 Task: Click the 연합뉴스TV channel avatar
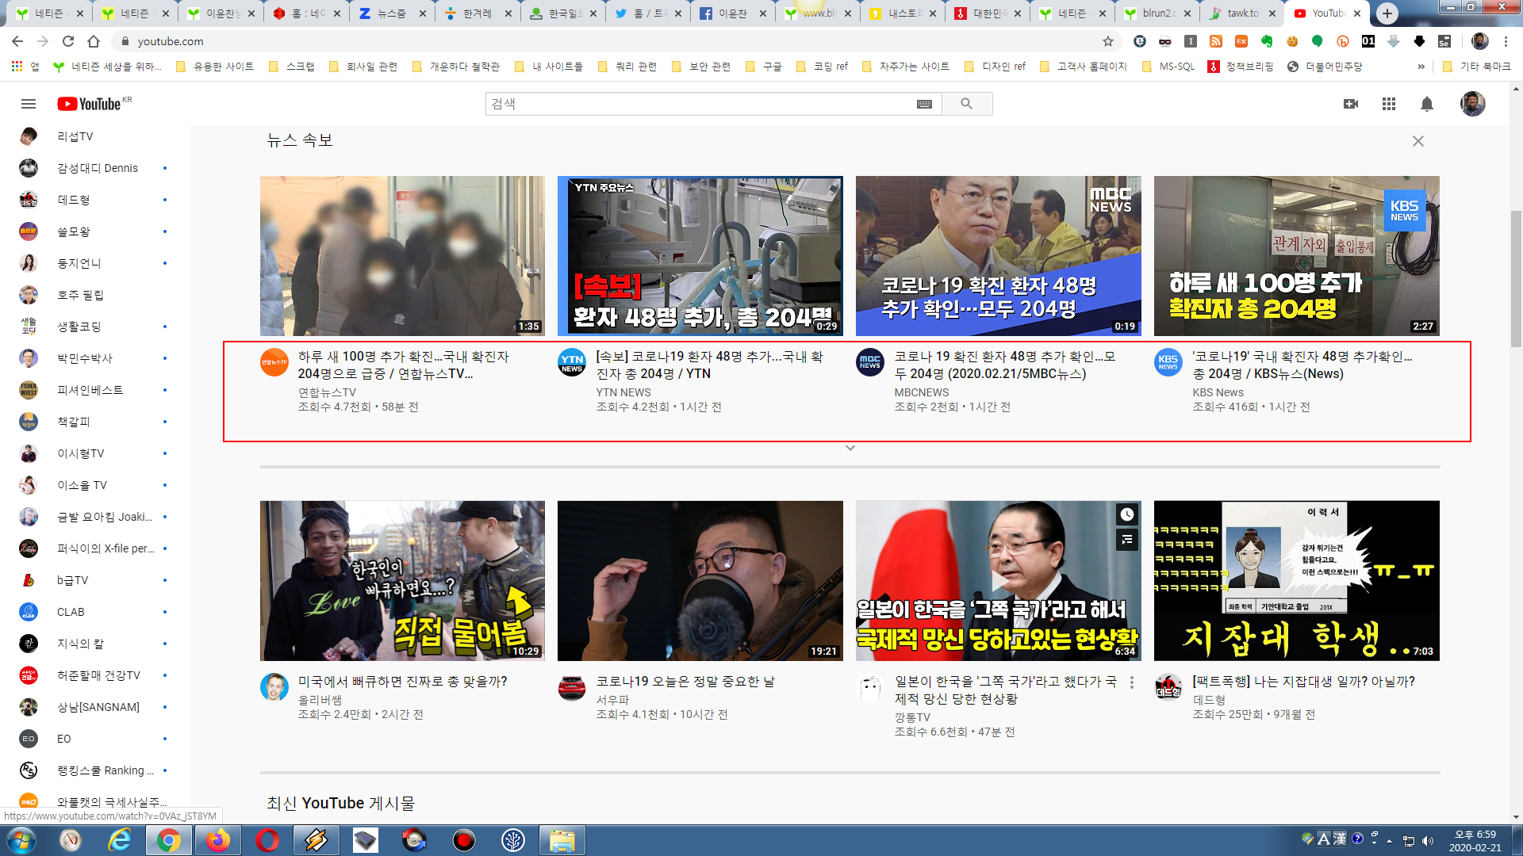pos(274,362)
